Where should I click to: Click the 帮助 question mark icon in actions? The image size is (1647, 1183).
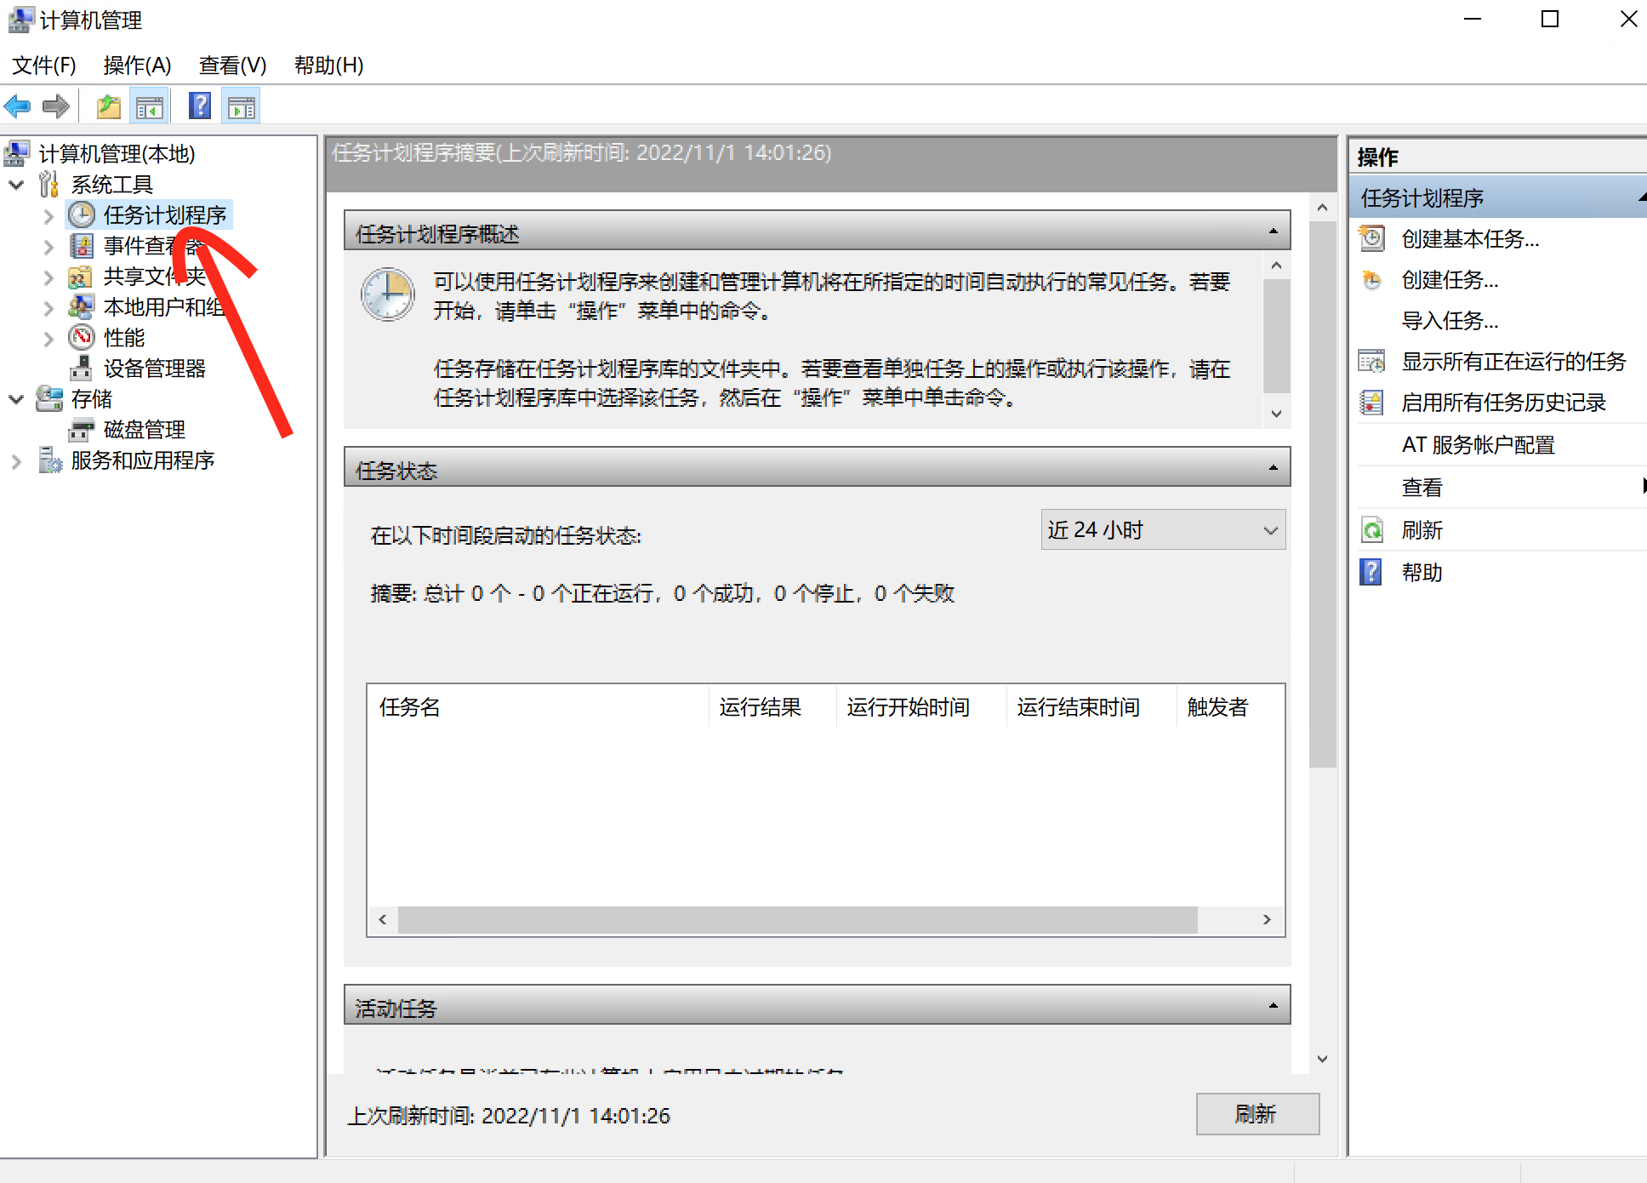(1371, 572)
